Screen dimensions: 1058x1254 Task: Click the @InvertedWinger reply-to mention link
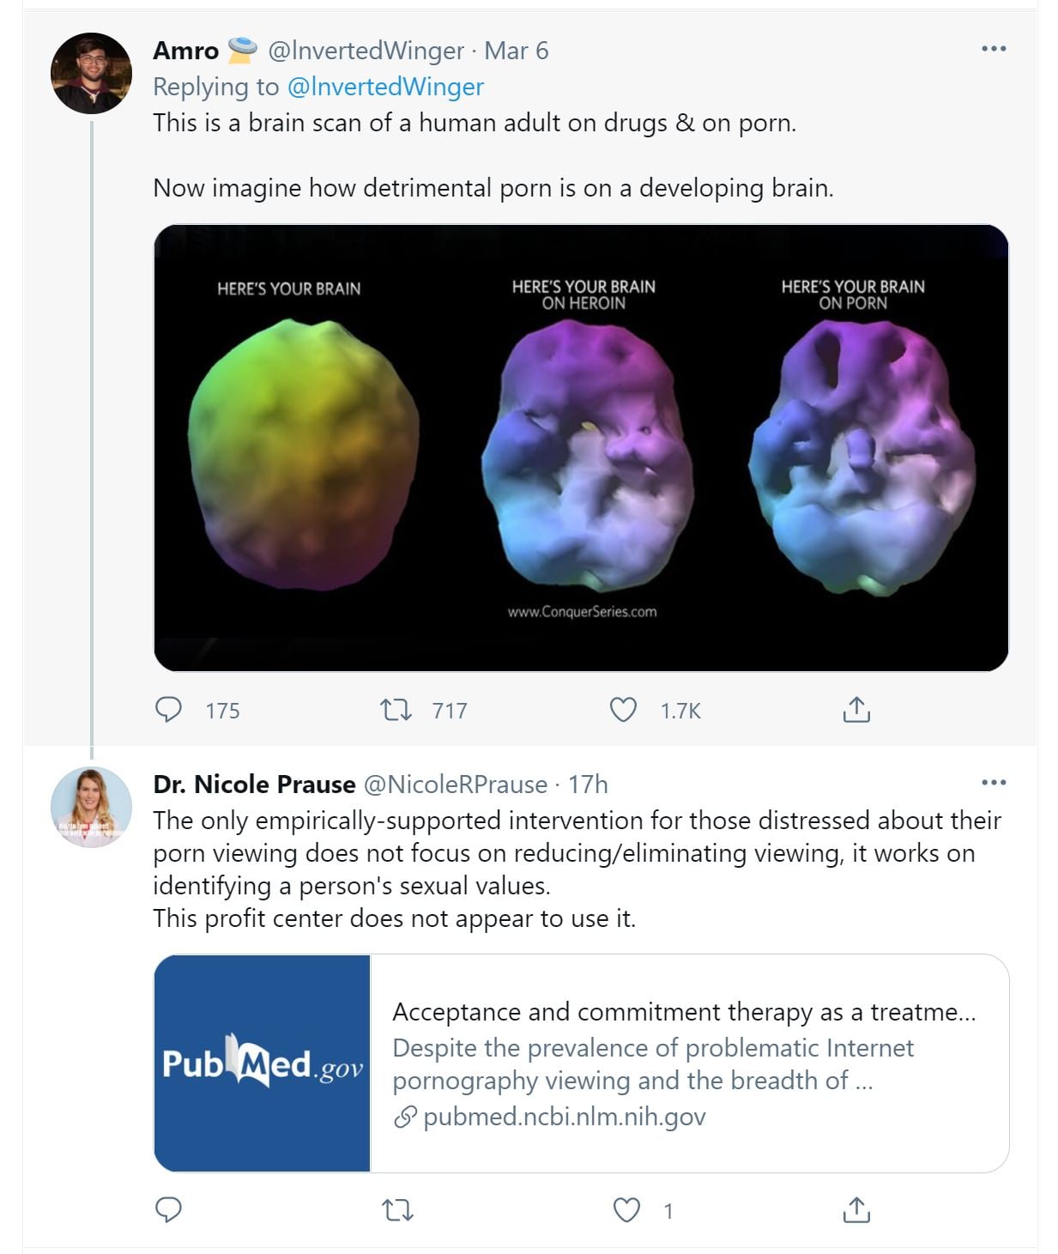(x=385, y=87)
